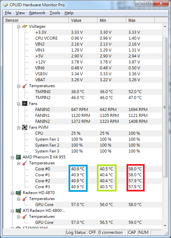This screenshot has width=171, height=238.
Task: Click thermometer icon under AMD Phenom II
Action: (25, 163)
